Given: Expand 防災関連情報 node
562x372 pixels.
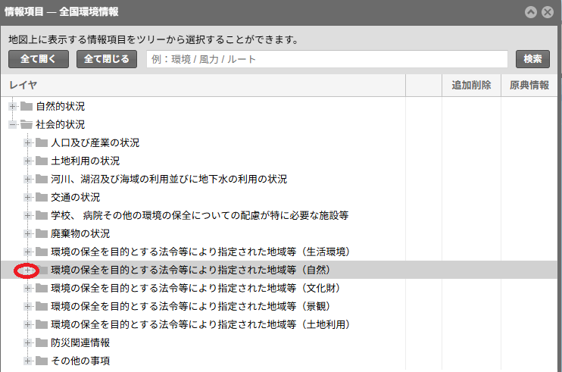Looking at the screenshot, I should (27, 343).
